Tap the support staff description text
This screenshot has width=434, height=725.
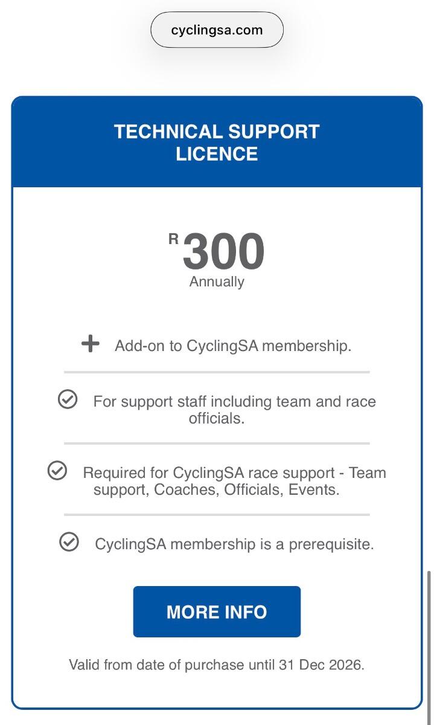pos(234,410)
